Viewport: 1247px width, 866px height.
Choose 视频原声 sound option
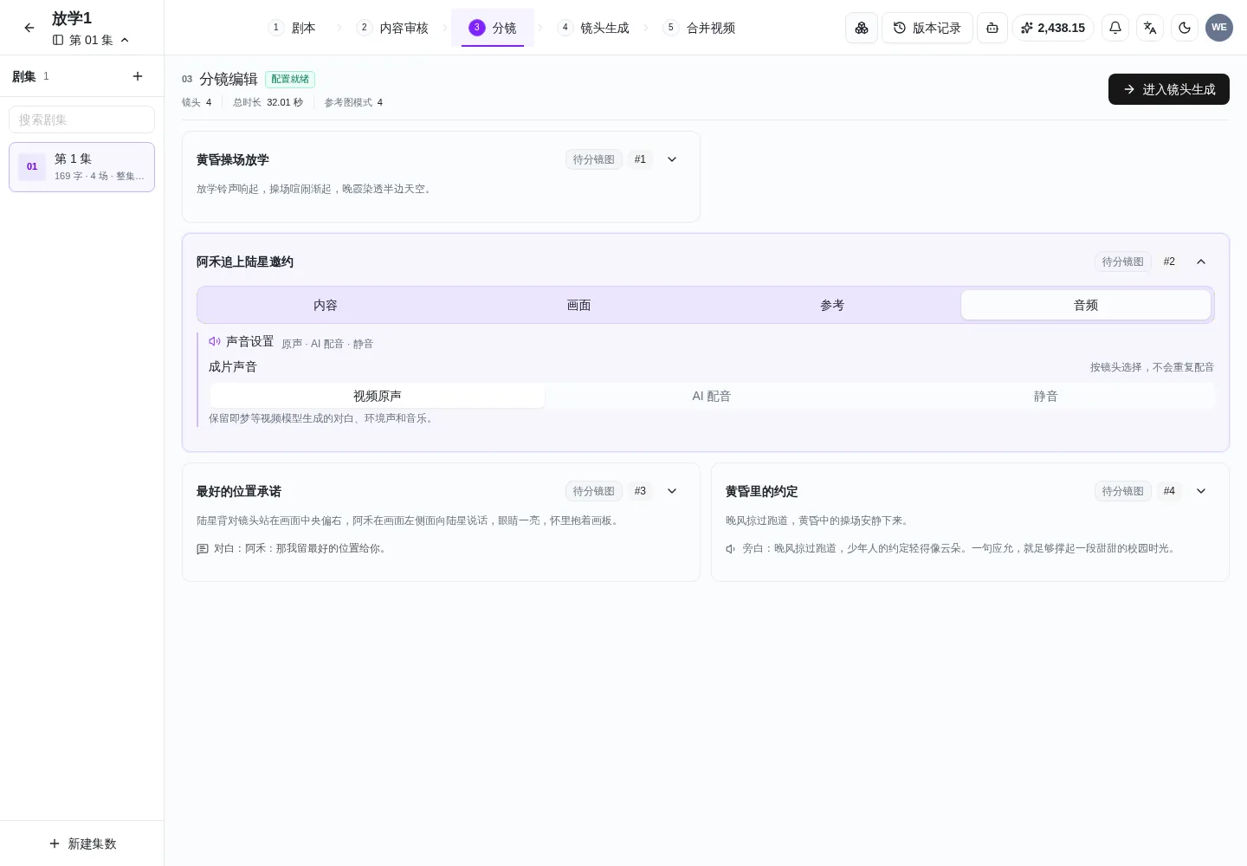point(378,396)
